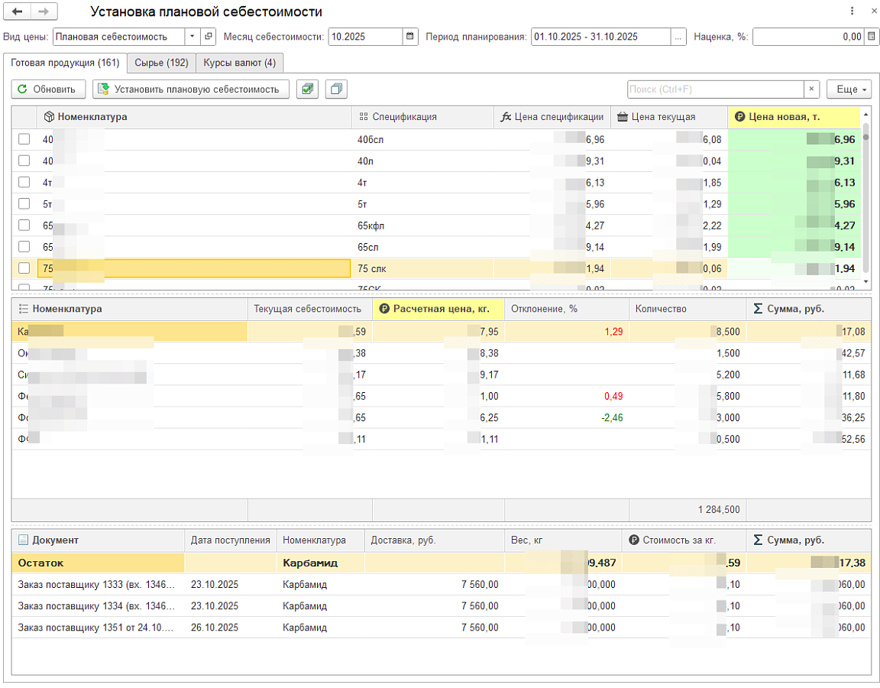Open the calculator in the markup field
This screenshot has height=688, width=880.
click(x=872, y=36)
